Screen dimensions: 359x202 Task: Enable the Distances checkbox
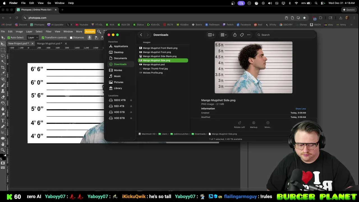point(71,38)
